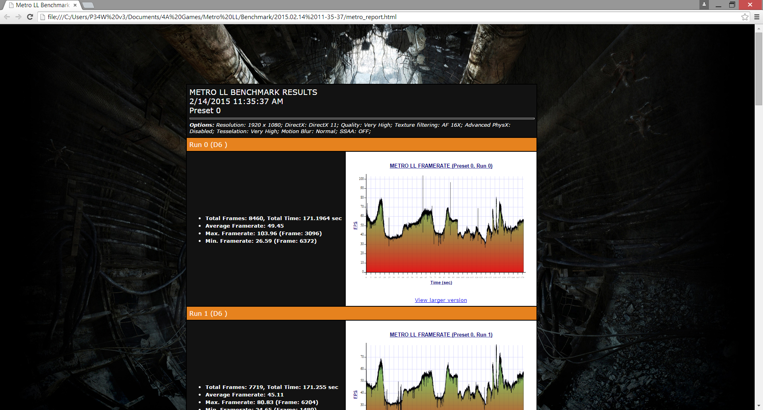
Task: Reload the metro_report page
Action: tap(30, 17)
